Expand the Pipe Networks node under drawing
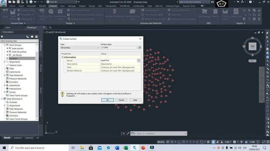The height and width of the screenshot is (151, 270). [5, 75]
